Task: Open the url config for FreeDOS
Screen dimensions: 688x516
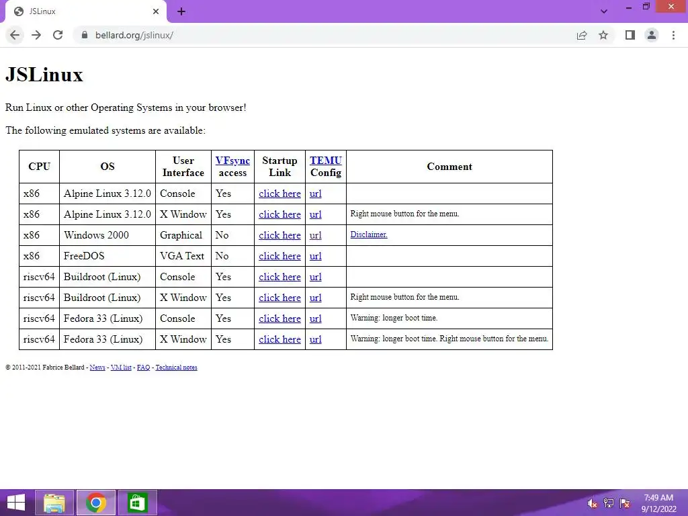Action: tap(316, 256)
